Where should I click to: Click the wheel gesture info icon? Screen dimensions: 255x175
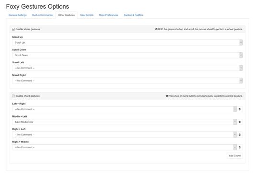pos(156,29)
